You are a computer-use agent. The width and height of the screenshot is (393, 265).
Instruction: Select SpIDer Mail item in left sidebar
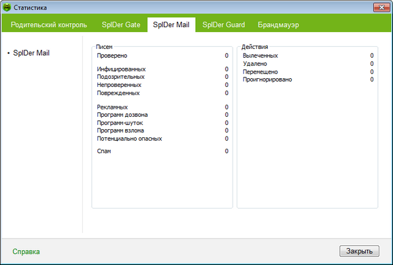pyautogui.click(x=31, y=53)
